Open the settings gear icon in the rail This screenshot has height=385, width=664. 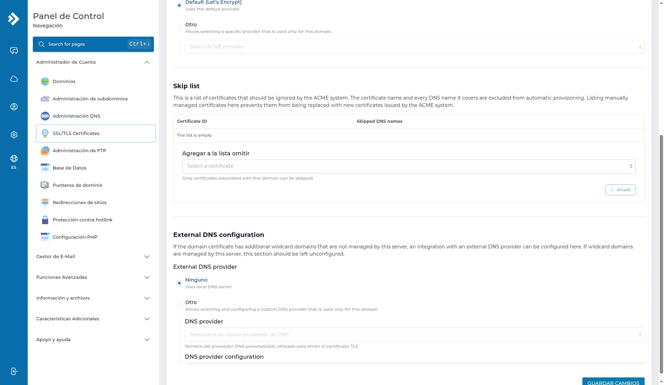tap(14, 135)
